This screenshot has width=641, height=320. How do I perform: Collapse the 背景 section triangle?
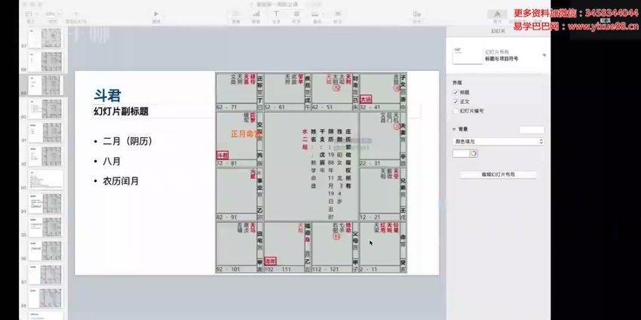click(454, 129)
